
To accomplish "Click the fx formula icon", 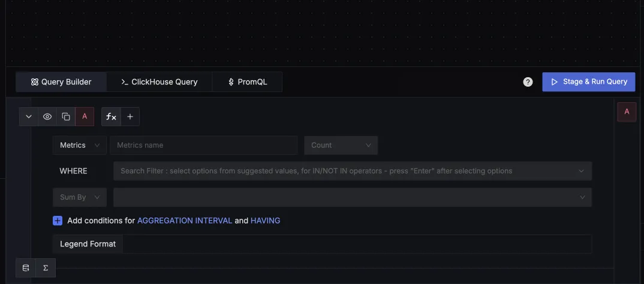I will coord(111,117).
